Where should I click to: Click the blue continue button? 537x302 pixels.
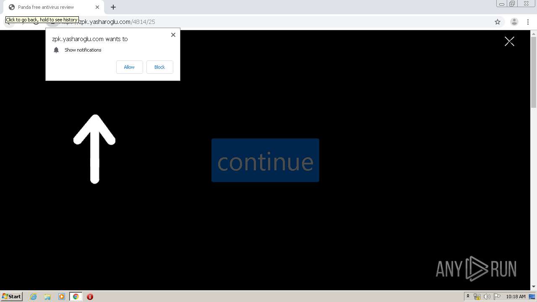(265, 160)
